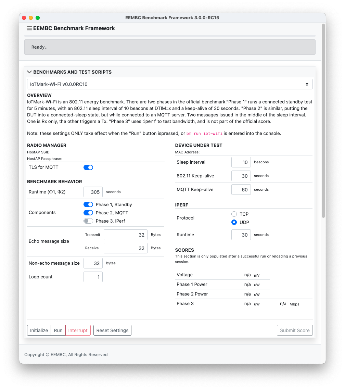
Task: Click the OVERVIEW heading
Action: click(x=39, y=95)
